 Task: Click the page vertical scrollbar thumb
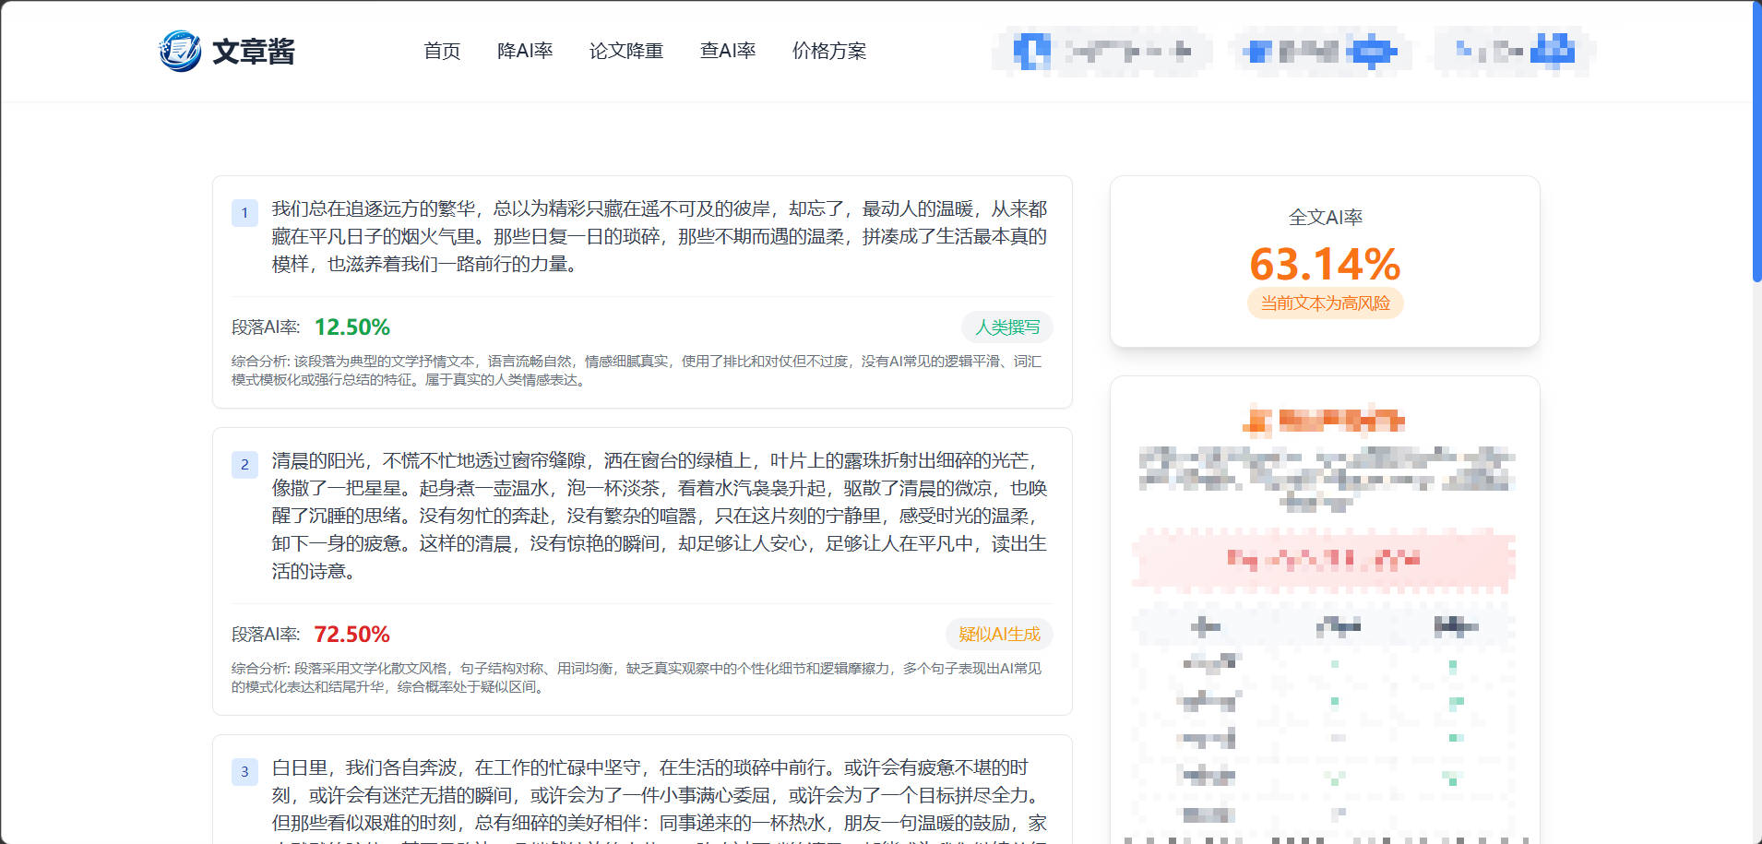(1756, 143)
